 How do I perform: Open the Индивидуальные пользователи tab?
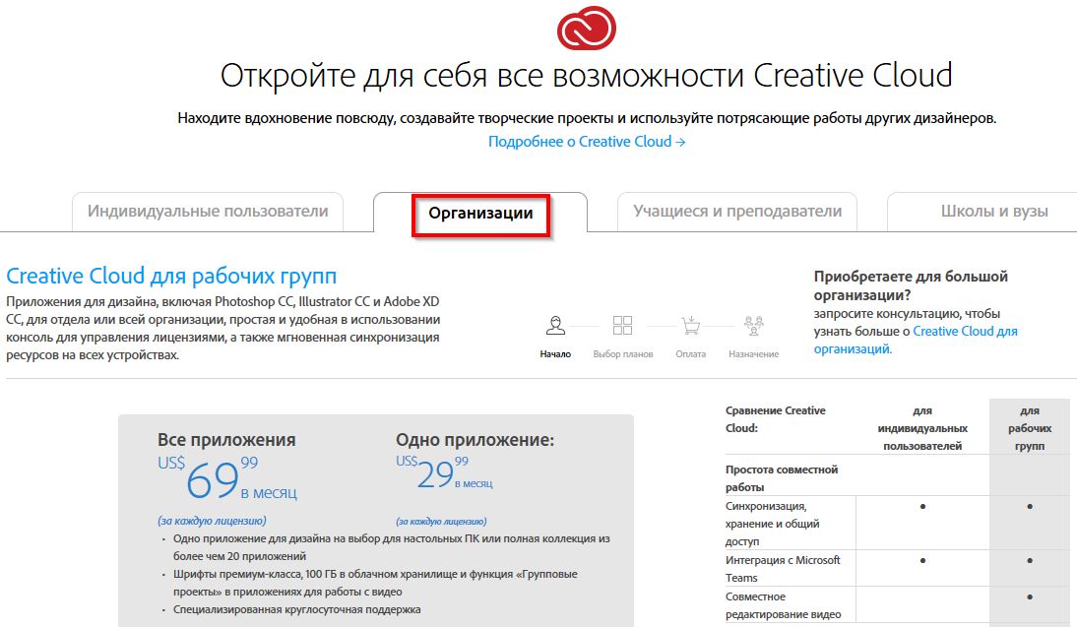[x=208, y=212]
